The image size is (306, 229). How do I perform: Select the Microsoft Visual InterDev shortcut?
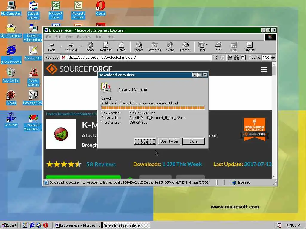click(x=33, y=122)
